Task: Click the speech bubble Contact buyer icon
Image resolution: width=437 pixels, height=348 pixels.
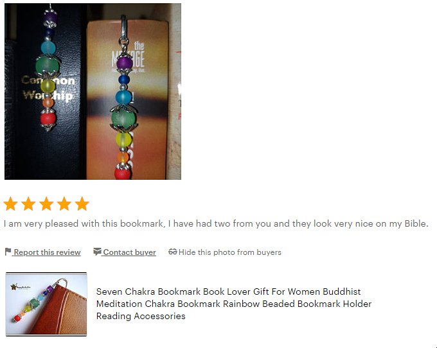Action: pos(97,252)
